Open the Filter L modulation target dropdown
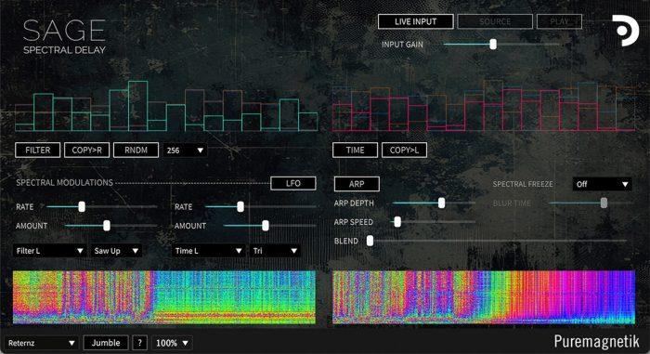This screenshot has height=354, width=650. (49, 251)
